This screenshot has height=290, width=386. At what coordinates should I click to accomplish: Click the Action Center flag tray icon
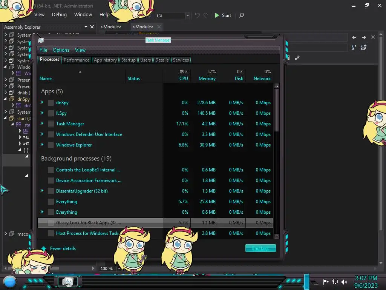[x=326, y=282]
